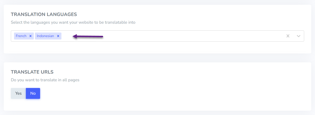
Task: Remove the French language tag
Action: [x=31, y=36]
